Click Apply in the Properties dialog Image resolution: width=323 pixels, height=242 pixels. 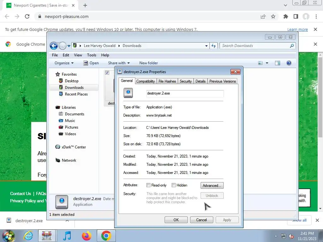tap(227, 220)
